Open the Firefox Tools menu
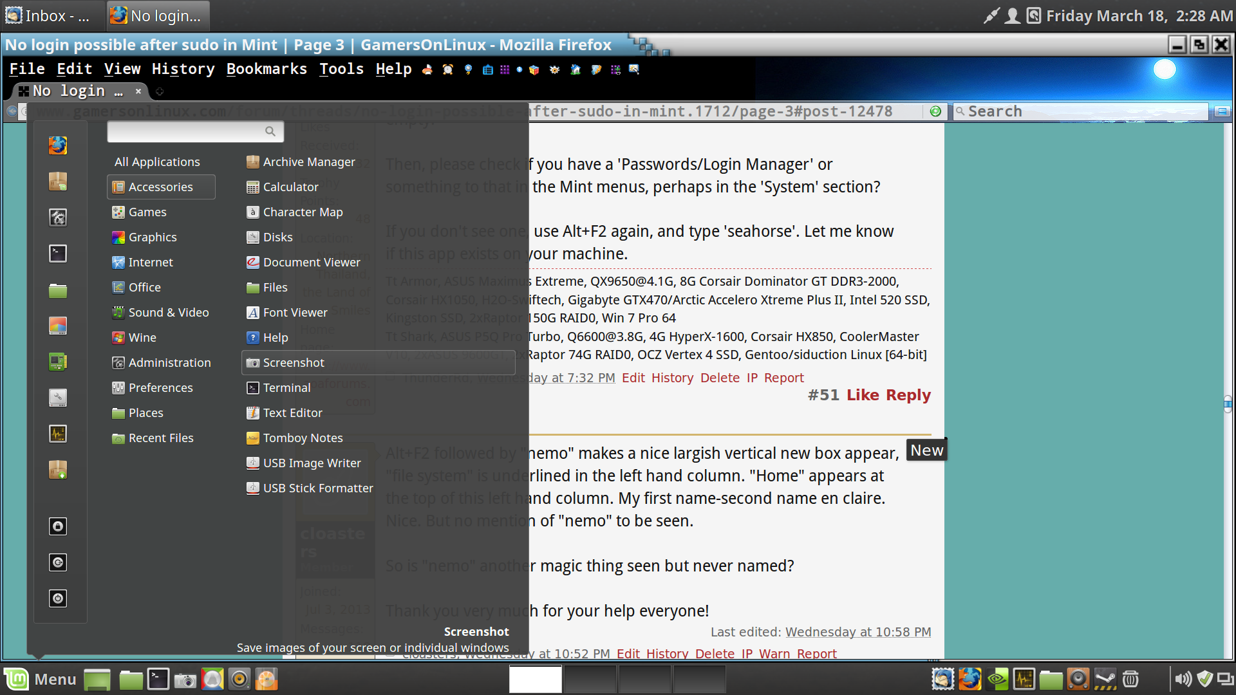Screen dimensions: 1236x695 point(341,69)
